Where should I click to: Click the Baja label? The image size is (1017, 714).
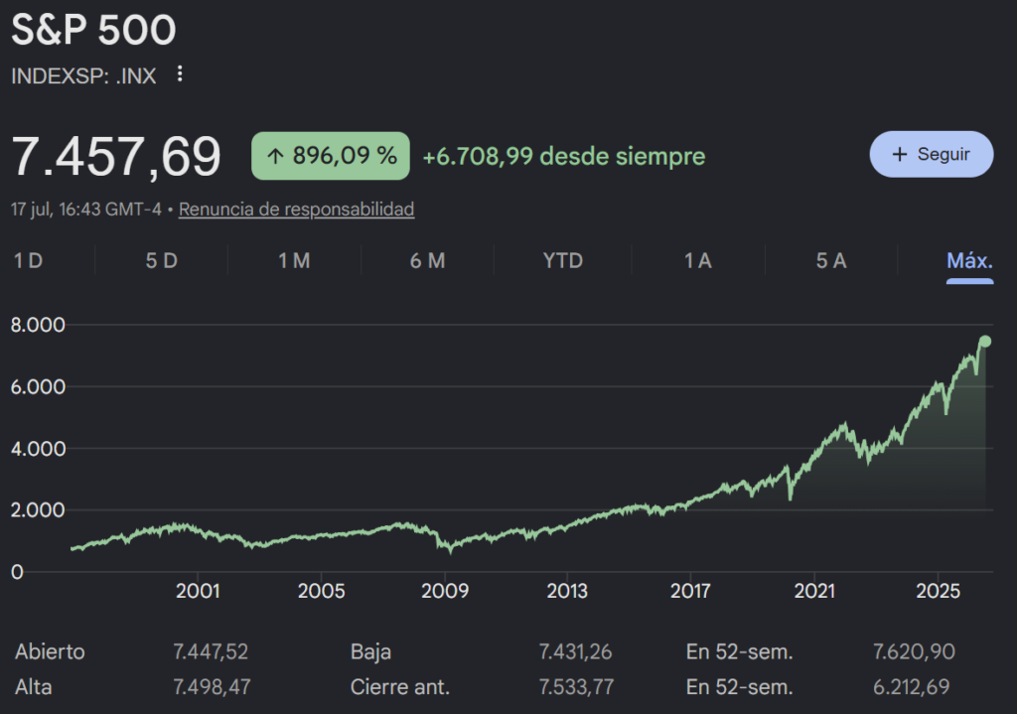(x=370, y=651)
